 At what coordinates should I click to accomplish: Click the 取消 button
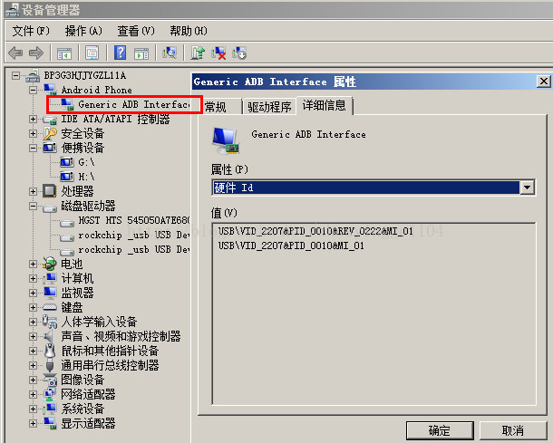[x=513, y=430]
